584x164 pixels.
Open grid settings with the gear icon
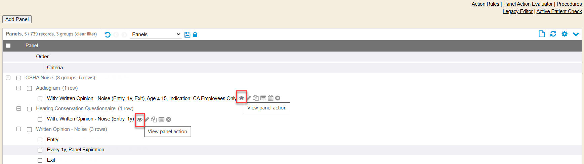[x=565, y=34]
